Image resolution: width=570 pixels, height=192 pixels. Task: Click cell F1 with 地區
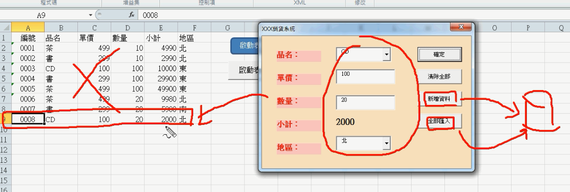[x=194, y=38]
